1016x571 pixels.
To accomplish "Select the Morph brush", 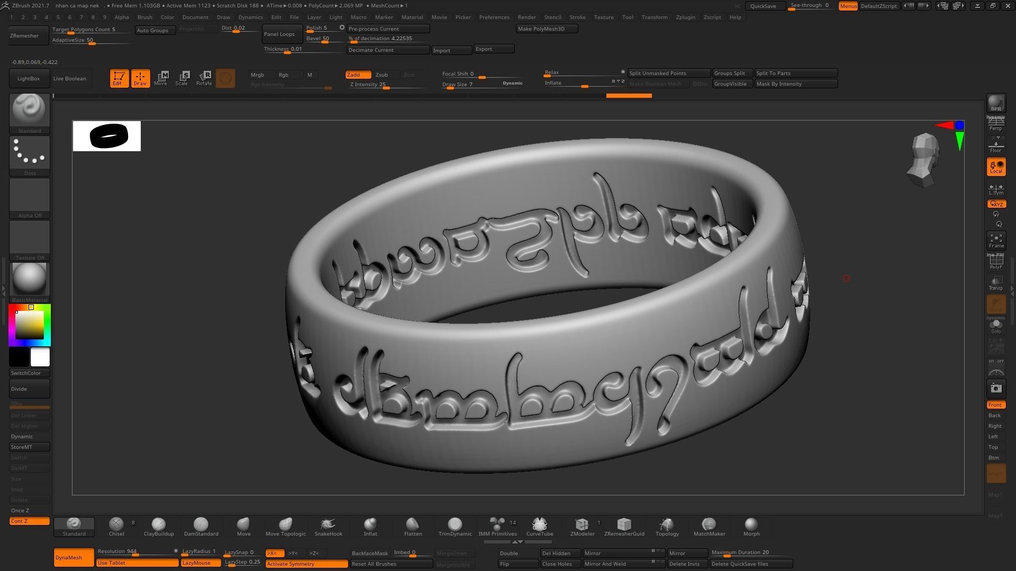I will 751,527.
